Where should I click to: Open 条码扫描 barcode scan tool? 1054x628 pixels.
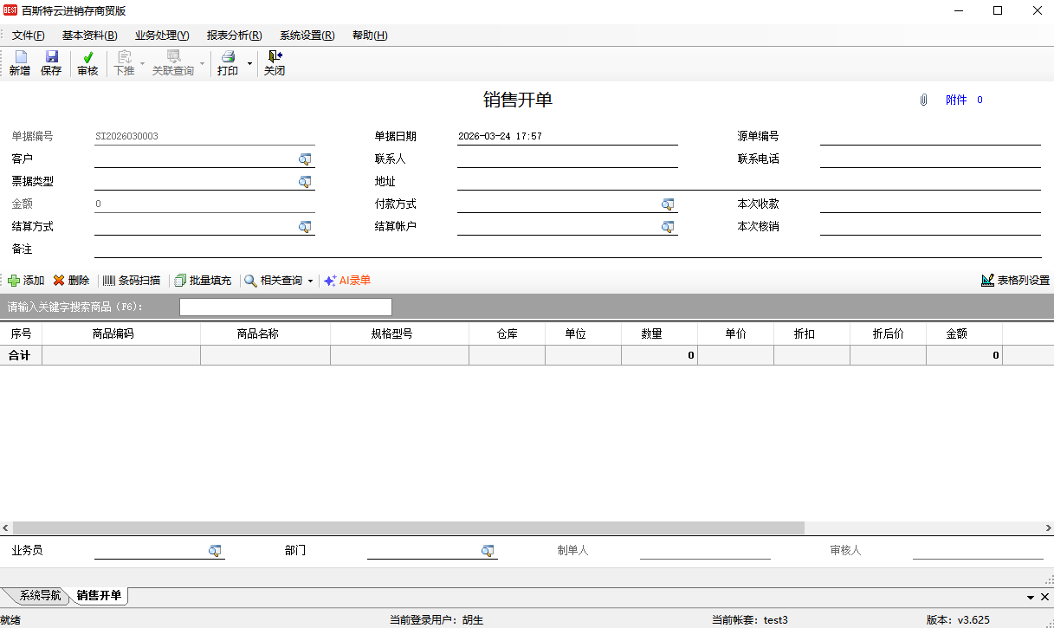(x=131, y=281)
